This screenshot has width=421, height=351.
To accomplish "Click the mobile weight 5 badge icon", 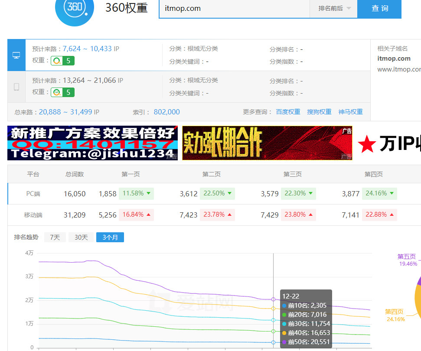I will (62, 92).
